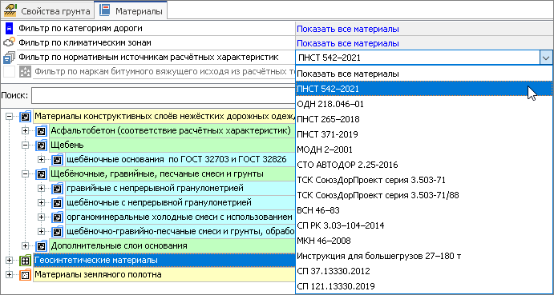Screen dimensions: 554x295
Task: Select ПНСТ 542–2021 in the dropdown list
Action: (x=423, y=89)
